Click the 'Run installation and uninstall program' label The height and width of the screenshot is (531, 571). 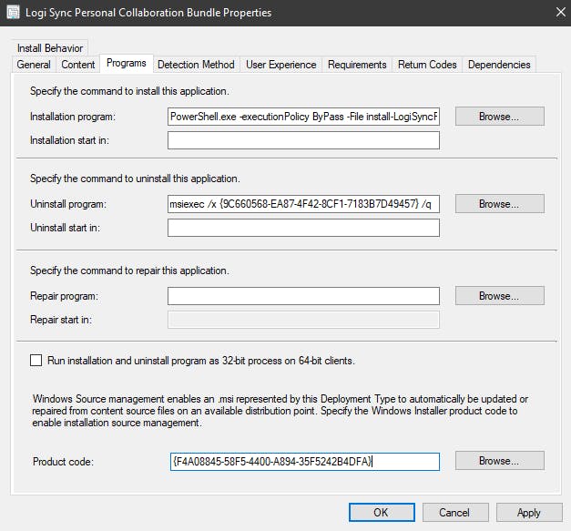[x=201, y=361]
